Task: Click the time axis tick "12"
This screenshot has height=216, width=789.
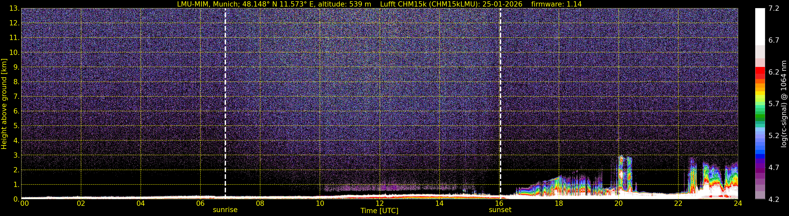Action: 379,203
